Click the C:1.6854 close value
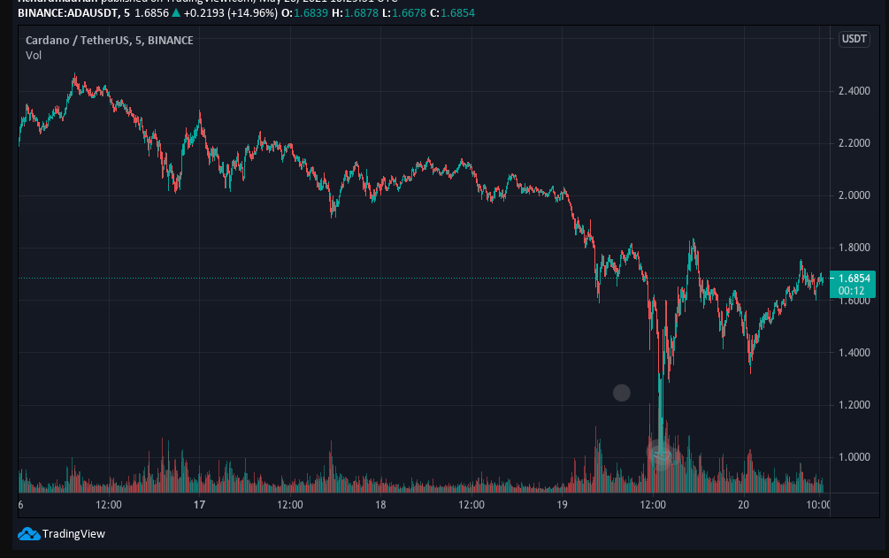 click(x=452, y=12)
